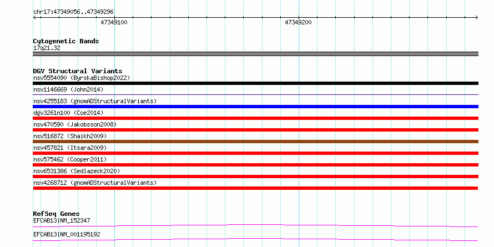Click the nsv516872 (Shaikh2009) label

[x=69, y=136]
